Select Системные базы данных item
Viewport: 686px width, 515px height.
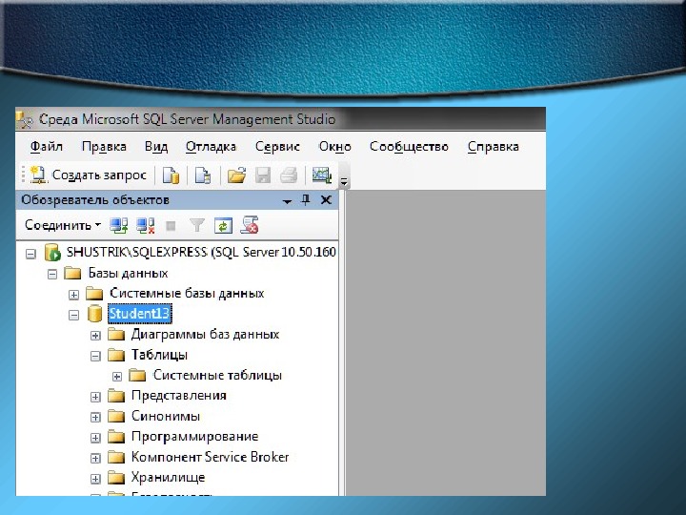coord(187,293)
